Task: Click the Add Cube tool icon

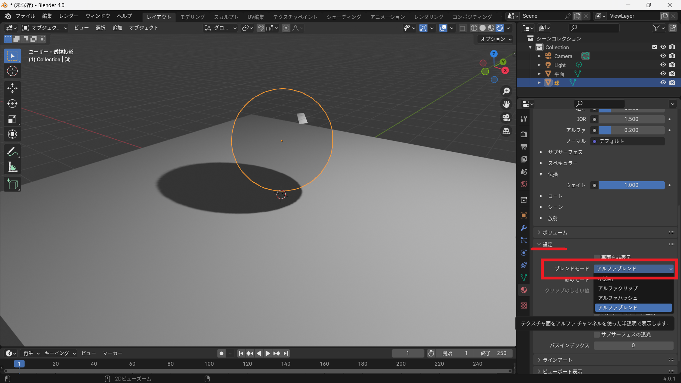Action: tap(12, 184)
